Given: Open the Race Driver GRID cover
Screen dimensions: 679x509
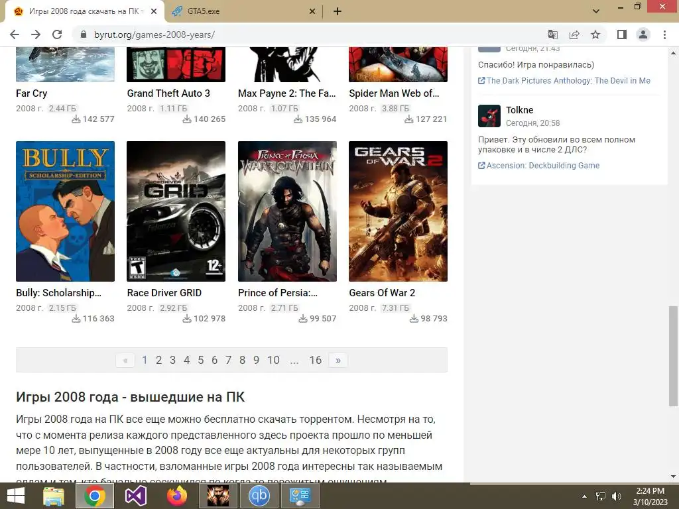Looking at the screenshot, I should (x=176, y=211).
